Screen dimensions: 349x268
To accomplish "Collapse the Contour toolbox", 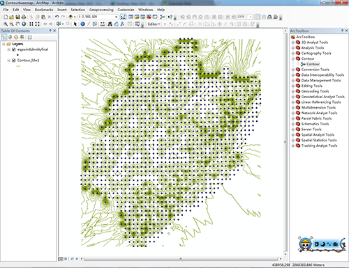I will pyautogui.click(x=293, y=58).
